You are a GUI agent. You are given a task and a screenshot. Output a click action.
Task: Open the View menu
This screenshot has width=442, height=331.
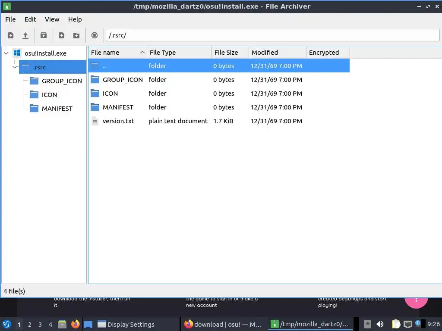(x=52, y=19)
